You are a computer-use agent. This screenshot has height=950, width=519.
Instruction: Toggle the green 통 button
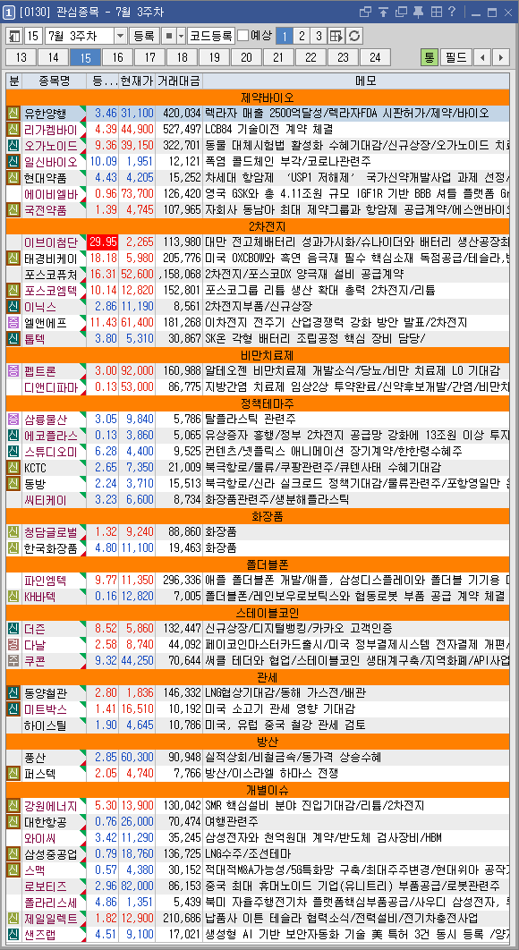coord(430,57)
